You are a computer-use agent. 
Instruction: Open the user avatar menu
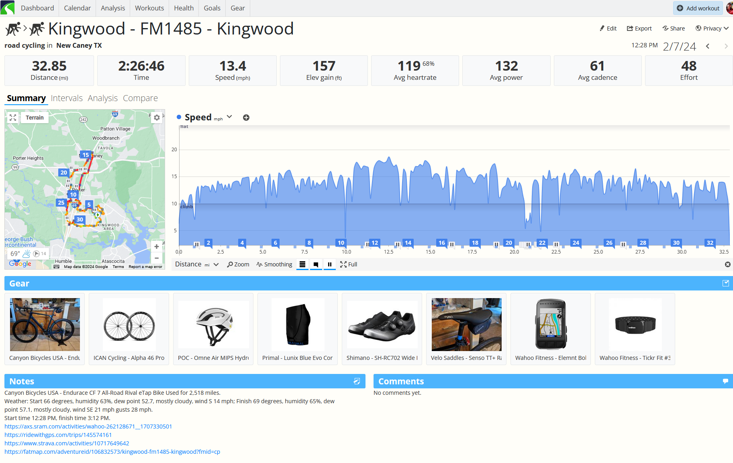pos(729,8)
